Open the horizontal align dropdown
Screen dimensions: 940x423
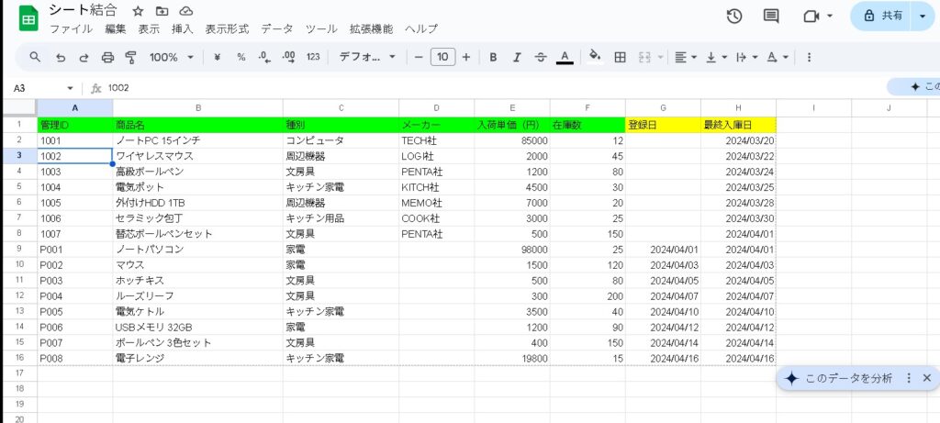tap(686, 57)
